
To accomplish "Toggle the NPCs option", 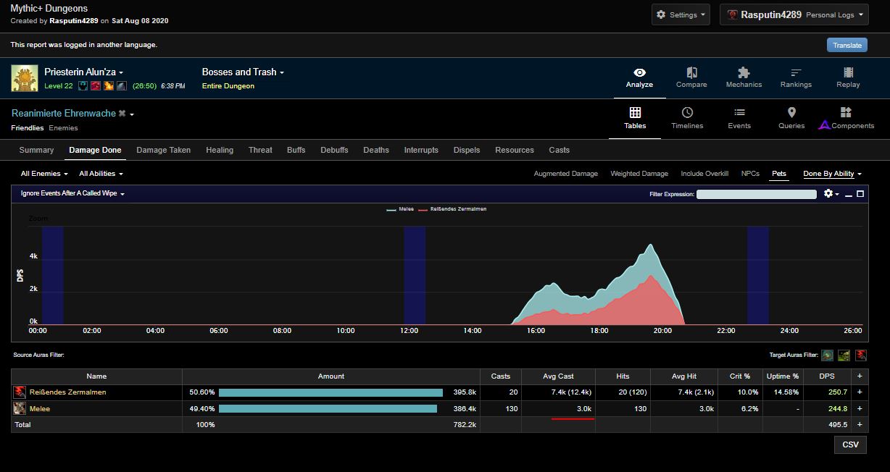I will tap(750, 174).
